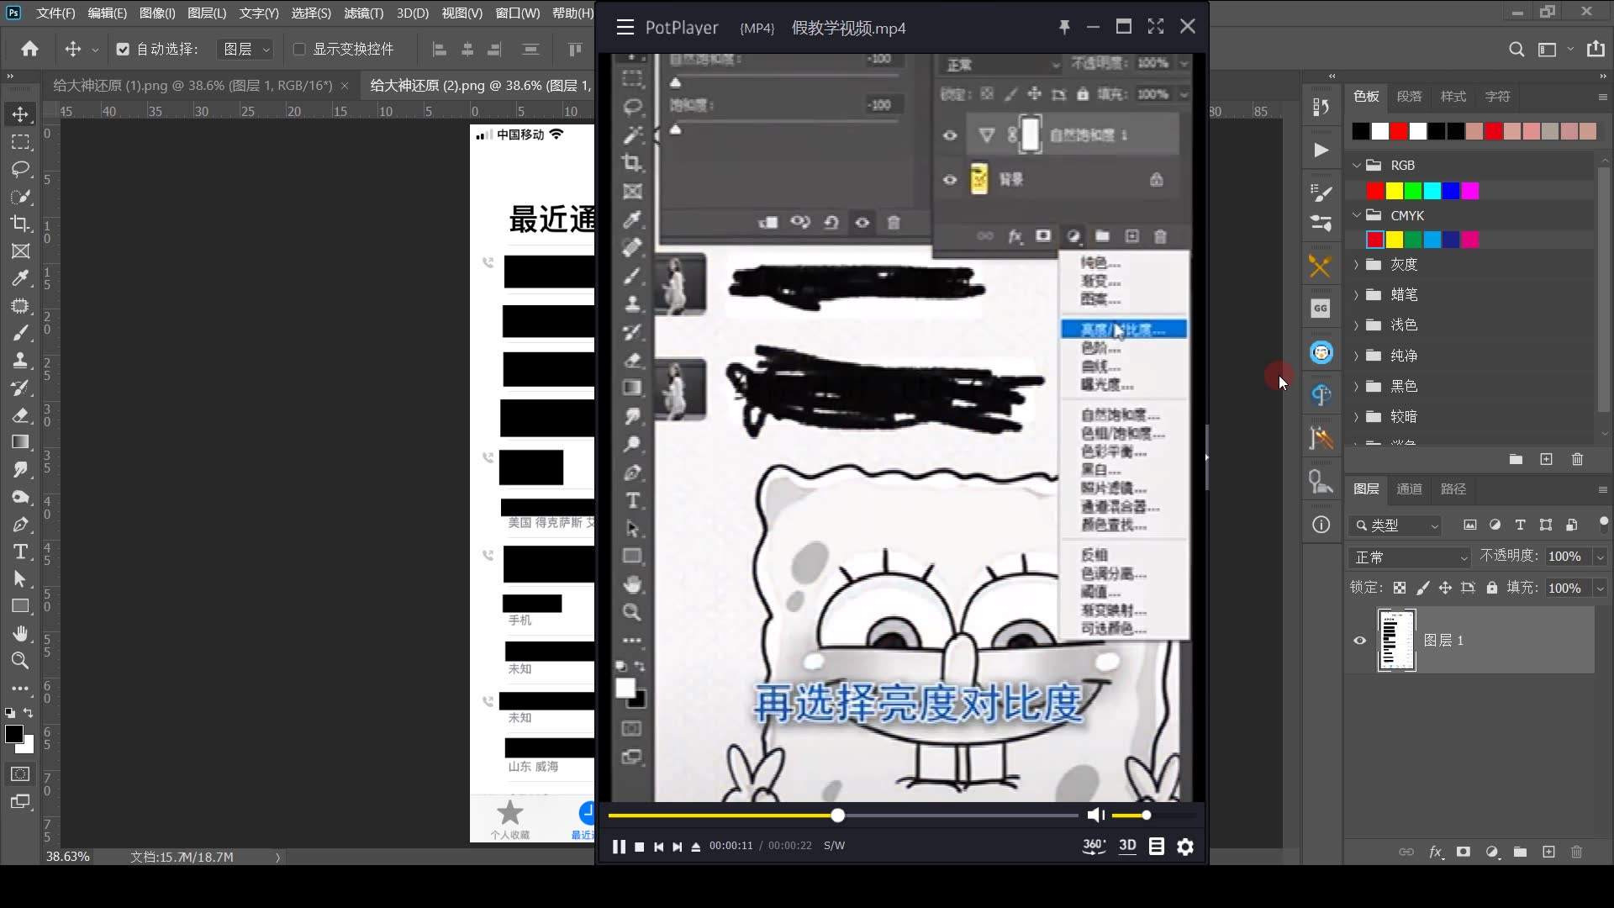Toggle PotPlayer 360 video mode

(1094, 846)
